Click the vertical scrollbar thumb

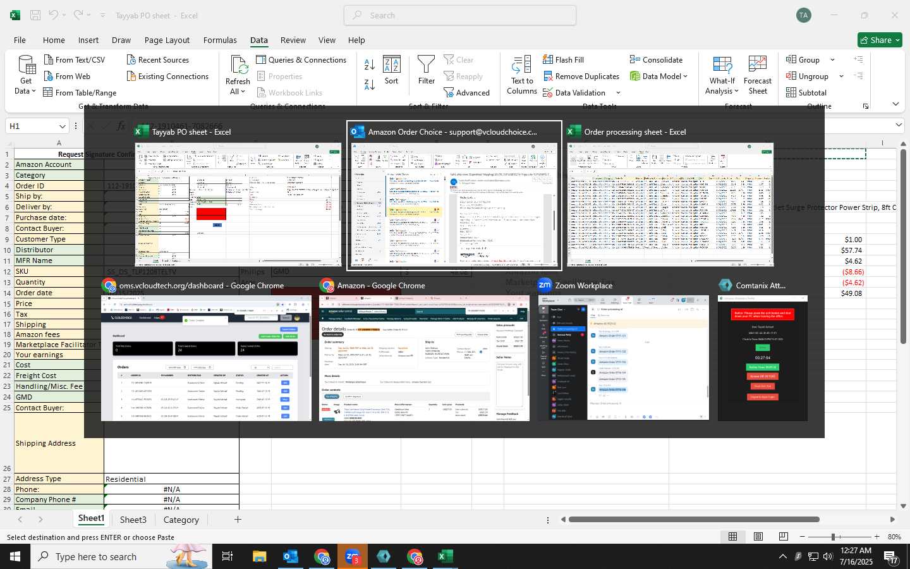click(x=903, y=247)
